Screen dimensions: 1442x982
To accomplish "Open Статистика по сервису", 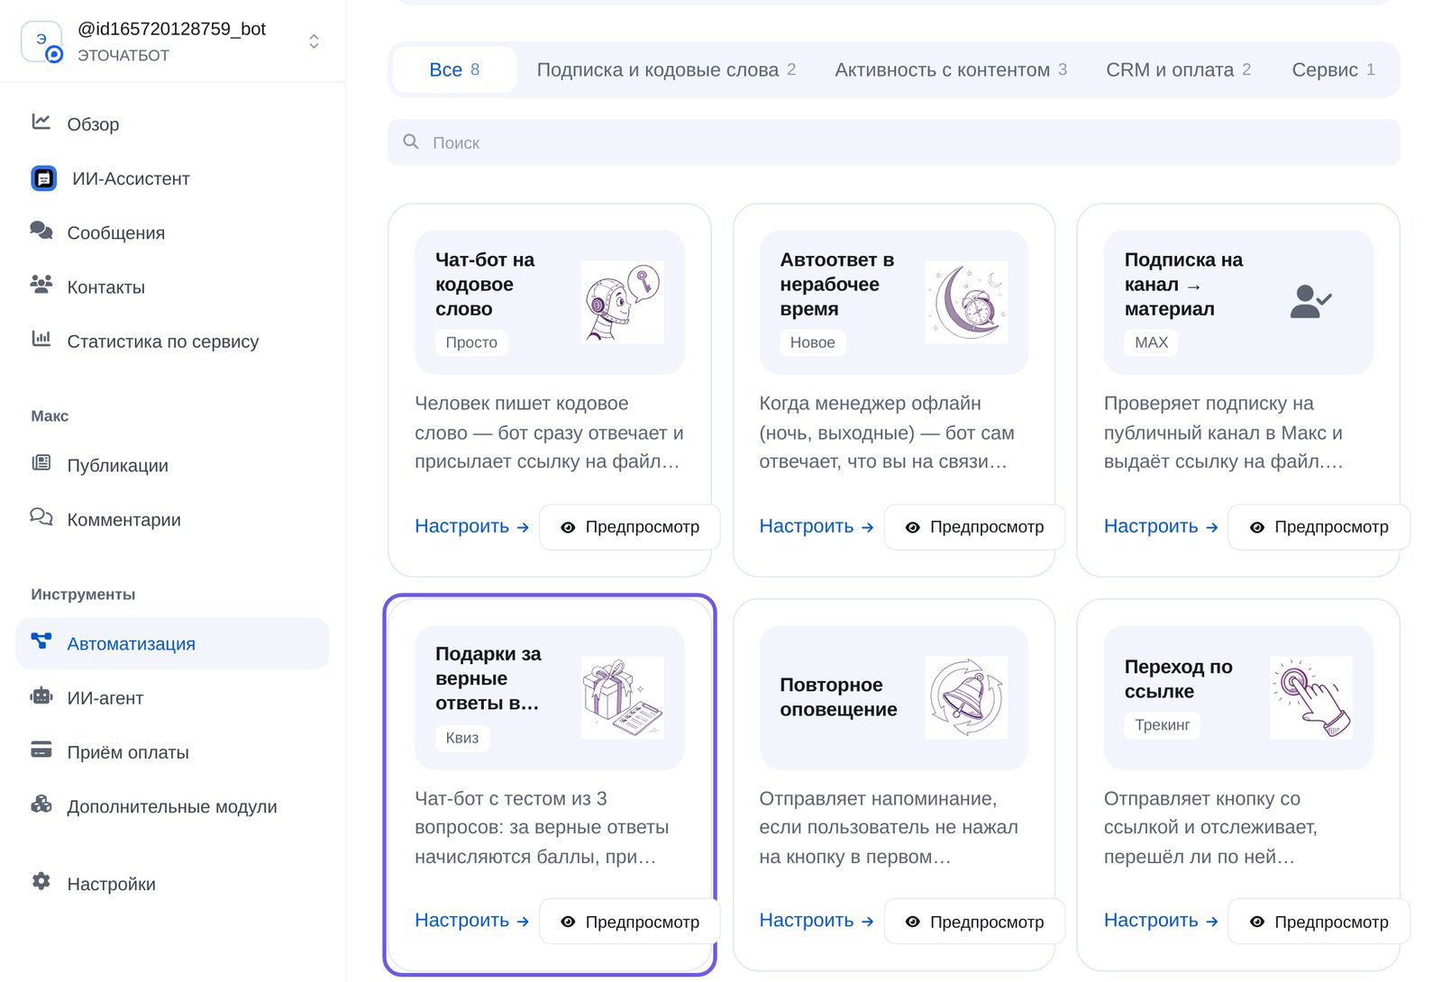I will pyautogui.click(x=172, y=341).
